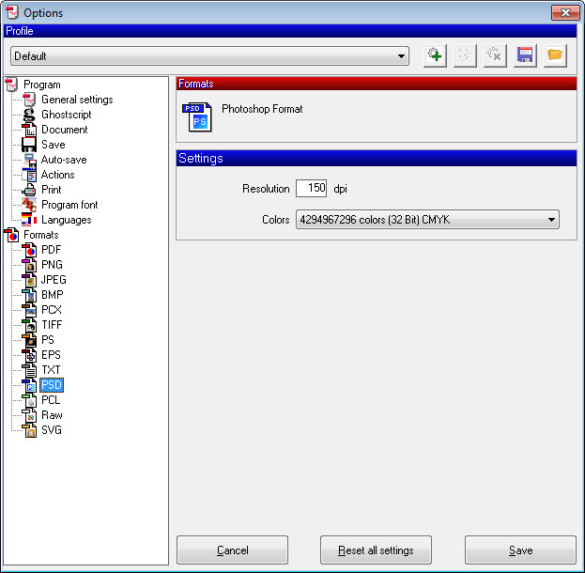Select the TXT format entry

click(51, 370)
